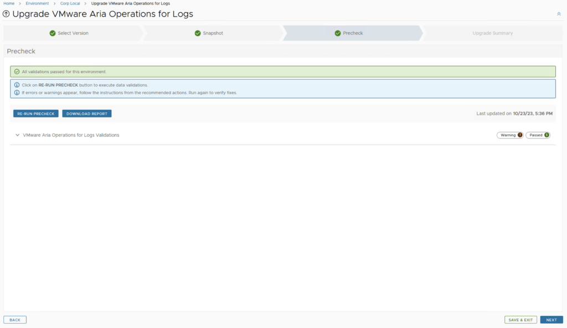Click the BACK button
This screenshot has width=567, height=328.
pyautogui.click(x=15, y=320)
